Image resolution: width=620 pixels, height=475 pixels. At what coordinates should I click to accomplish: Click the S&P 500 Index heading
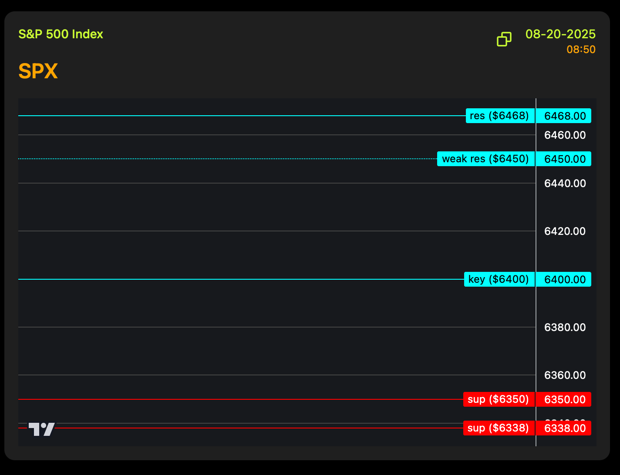coord(61,34)
